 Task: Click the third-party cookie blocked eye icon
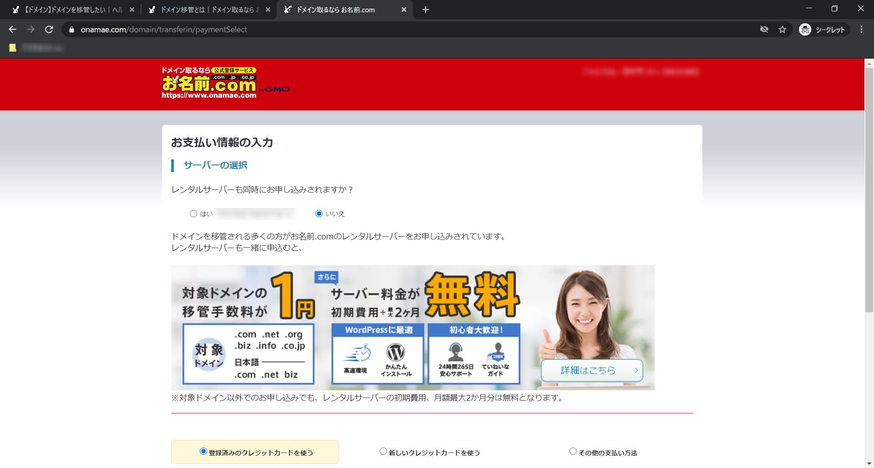point(764,30)
